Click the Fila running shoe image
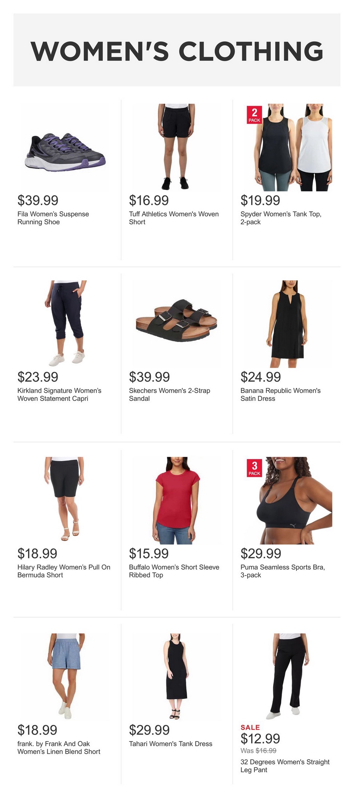Screen dimensions: 354x801 [65, 147]
